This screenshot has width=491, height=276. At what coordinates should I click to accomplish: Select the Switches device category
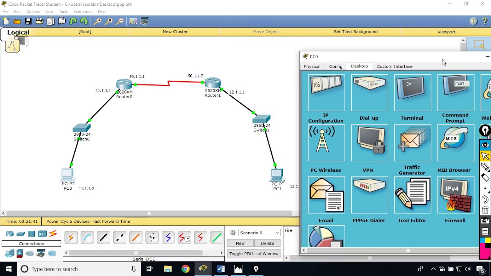coord(21,233)
